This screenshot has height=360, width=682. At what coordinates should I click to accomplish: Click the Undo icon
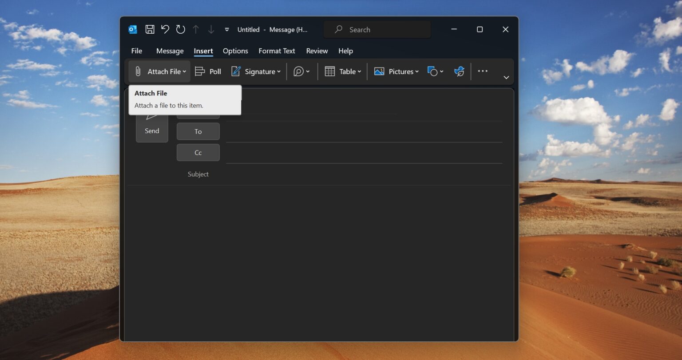click(x=165, y=29)
